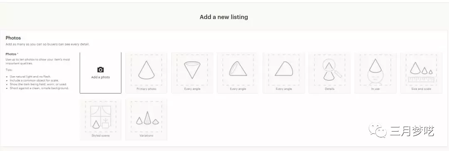Click the 'Add a photo' text label
This screenshot has height=151, width=449.
click(x=101, y=77)
